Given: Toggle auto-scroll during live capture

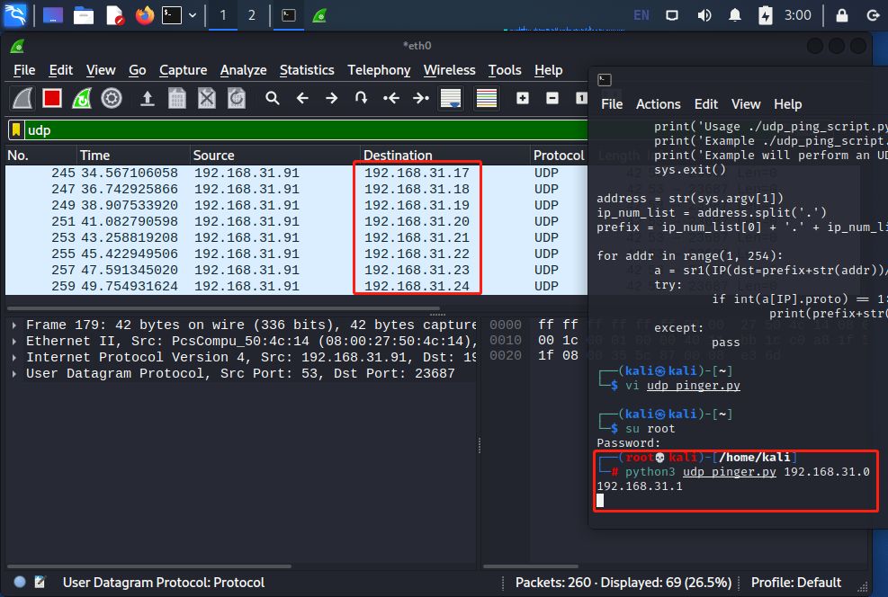Looking at the screenshot, I should pos(451,98).
